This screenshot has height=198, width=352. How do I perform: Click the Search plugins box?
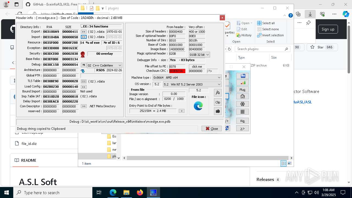click(x=262, y=49)
